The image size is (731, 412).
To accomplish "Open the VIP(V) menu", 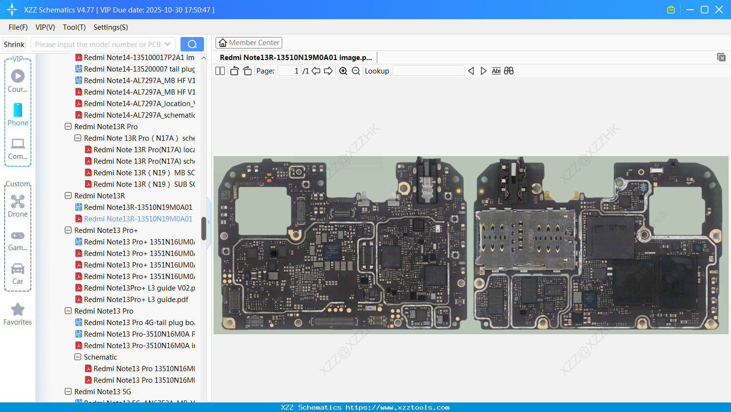I will tap(45, 27).
